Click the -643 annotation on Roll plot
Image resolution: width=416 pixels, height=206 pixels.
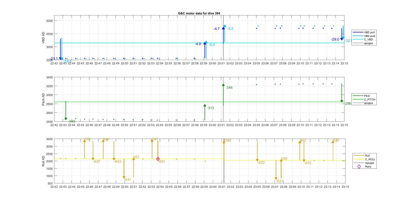118,161
